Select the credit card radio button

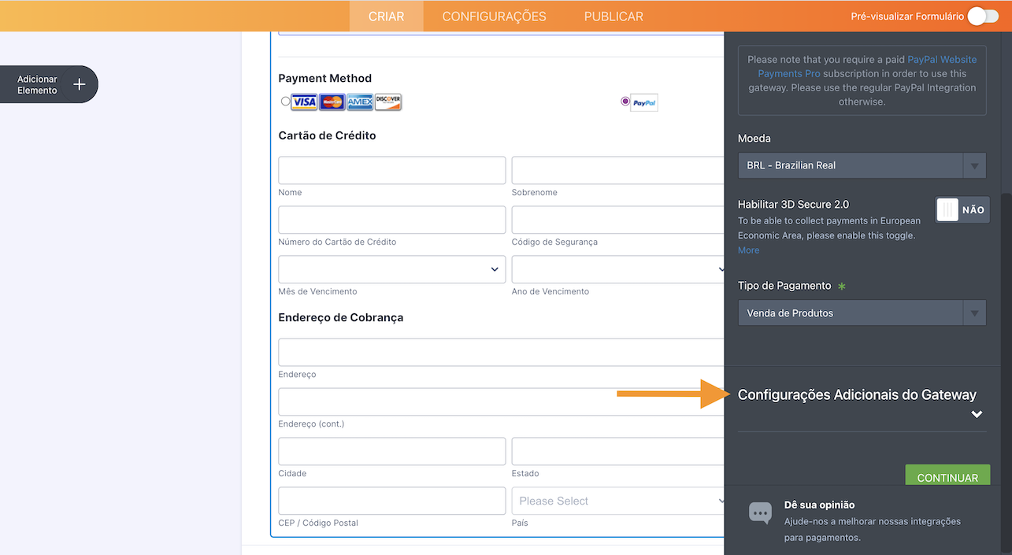285,101
